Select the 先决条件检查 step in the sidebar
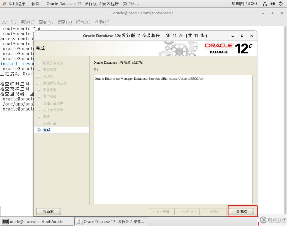 [53, 110]
